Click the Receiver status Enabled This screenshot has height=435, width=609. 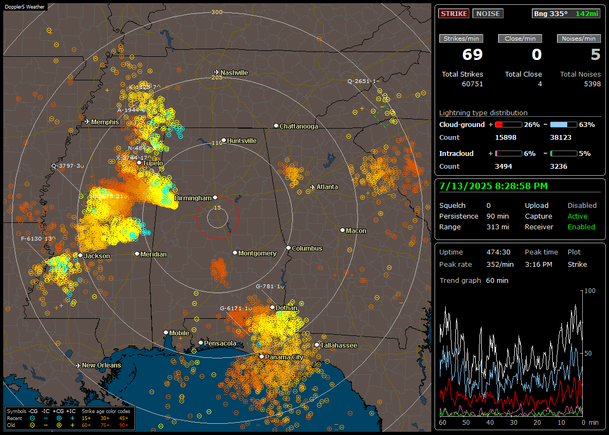click(581, 227)
